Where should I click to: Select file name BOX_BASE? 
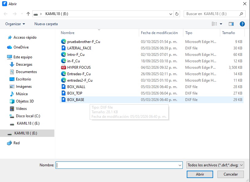(x=76, y=100)
